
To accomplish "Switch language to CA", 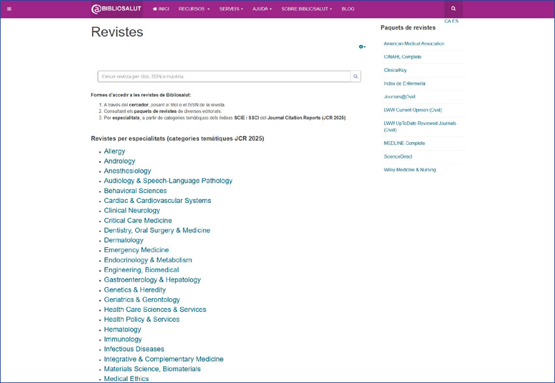I will click(x=448, y=22).
